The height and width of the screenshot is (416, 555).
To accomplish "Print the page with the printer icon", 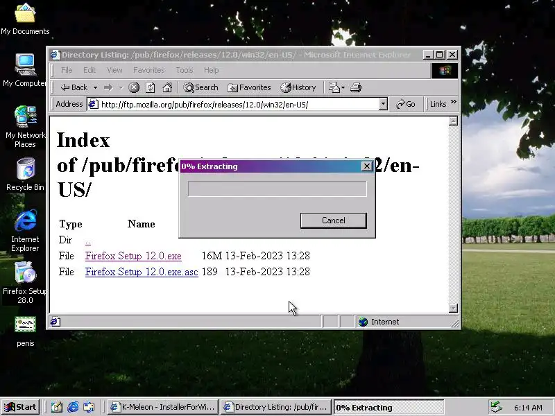I will click(x=356, y=87).
